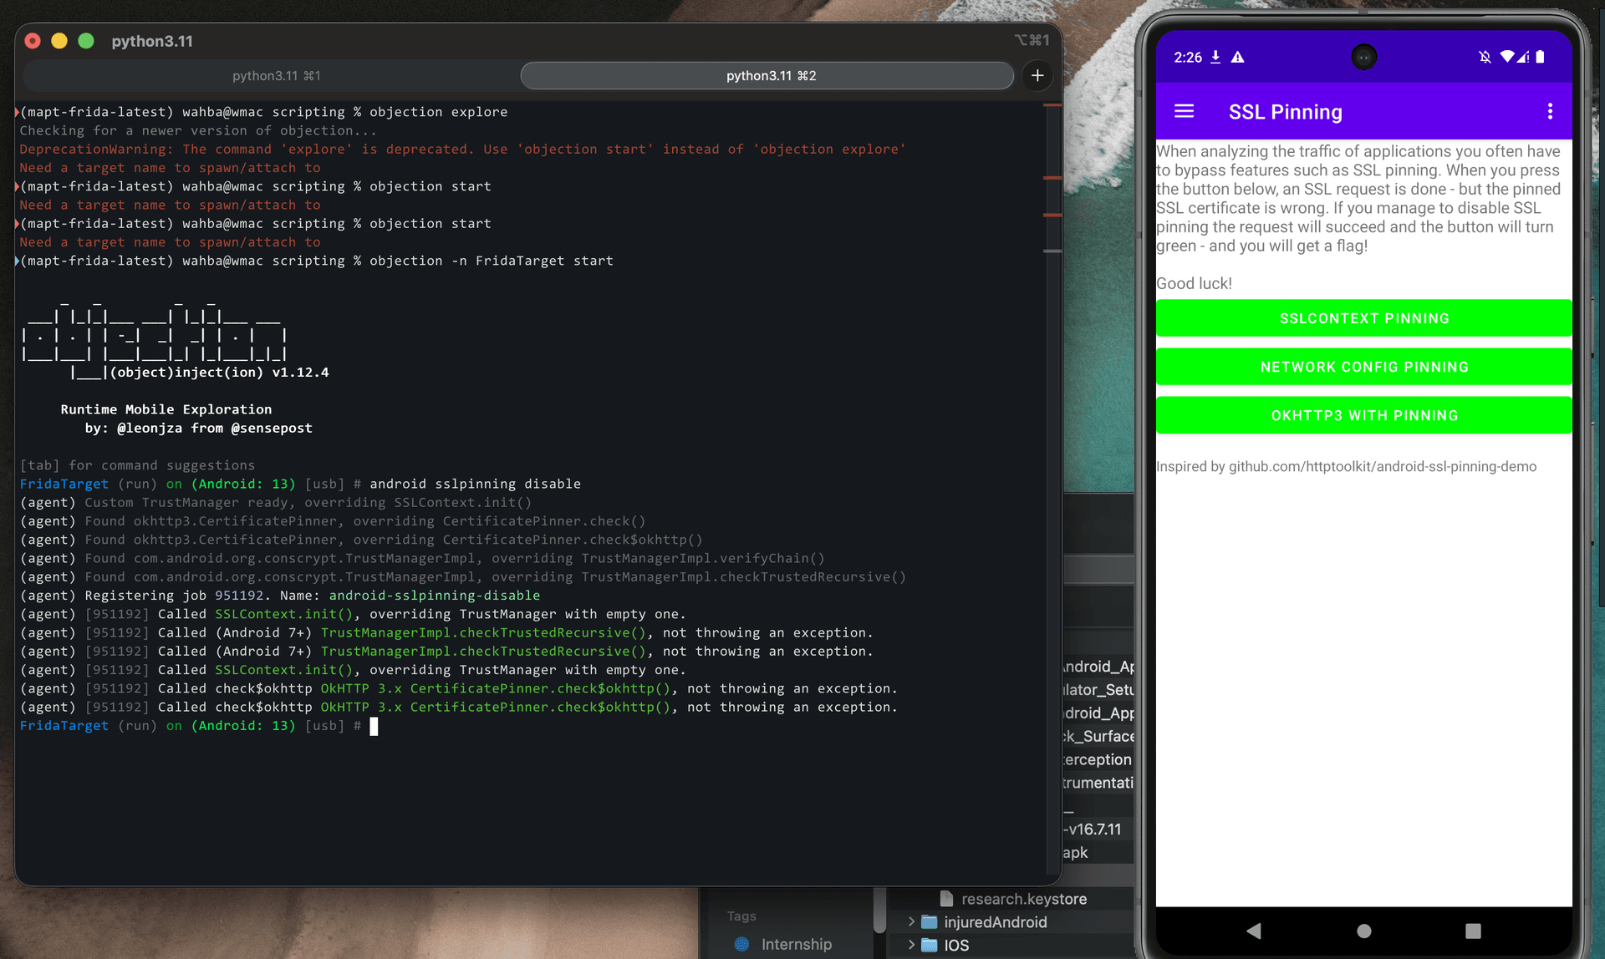
Task: Tap the Android back navigation button
Action: click(x=1253, y=931)
